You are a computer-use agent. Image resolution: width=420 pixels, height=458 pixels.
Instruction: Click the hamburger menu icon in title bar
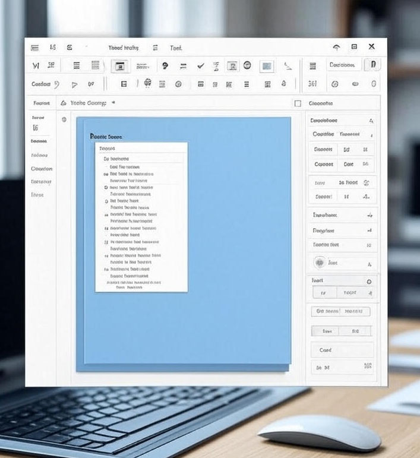(35, 48)
